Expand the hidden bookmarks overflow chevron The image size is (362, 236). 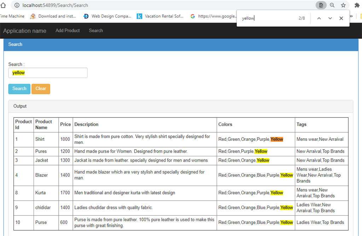pos(351,16)
